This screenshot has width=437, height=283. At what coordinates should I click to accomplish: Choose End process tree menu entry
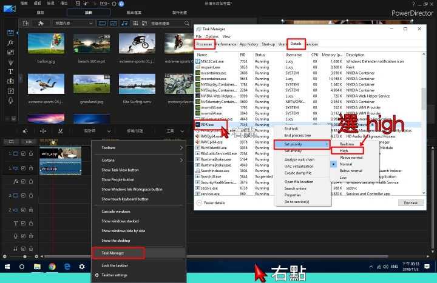point(297,136)
